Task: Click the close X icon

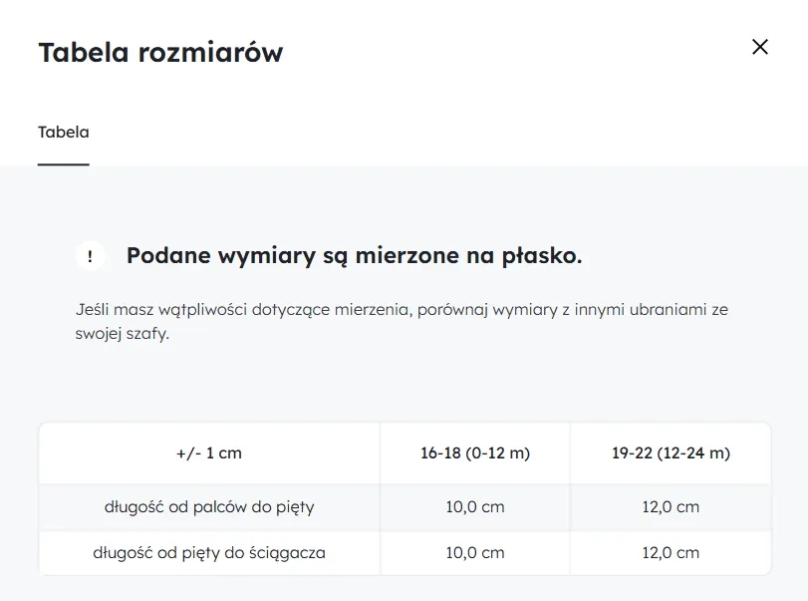Action: (x=760, y=47)
